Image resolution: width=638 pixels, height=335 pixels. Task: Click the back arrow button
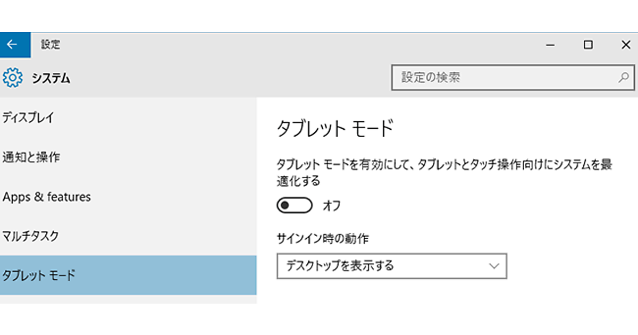12,45
